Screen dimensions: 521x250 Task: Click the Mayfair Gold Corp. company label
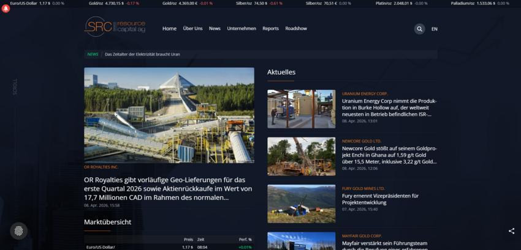tap(362, 236)
